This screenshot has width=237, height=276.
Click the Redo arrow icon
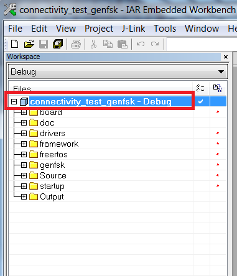(x=155, y=44)
